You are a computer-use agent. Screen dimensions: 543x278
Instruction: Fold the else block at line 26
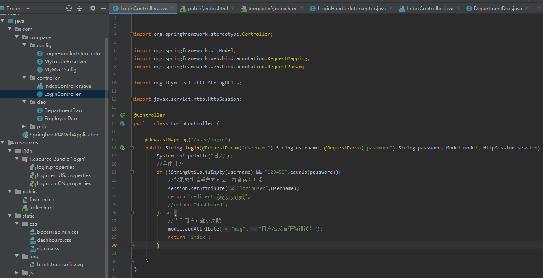[x=131, y=213]
